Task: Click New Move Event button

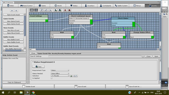Action: pos(13,31)
